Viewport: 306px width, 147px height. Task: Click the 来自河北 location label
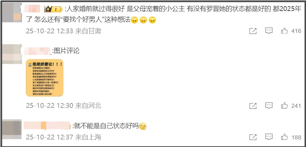(88, 106)
